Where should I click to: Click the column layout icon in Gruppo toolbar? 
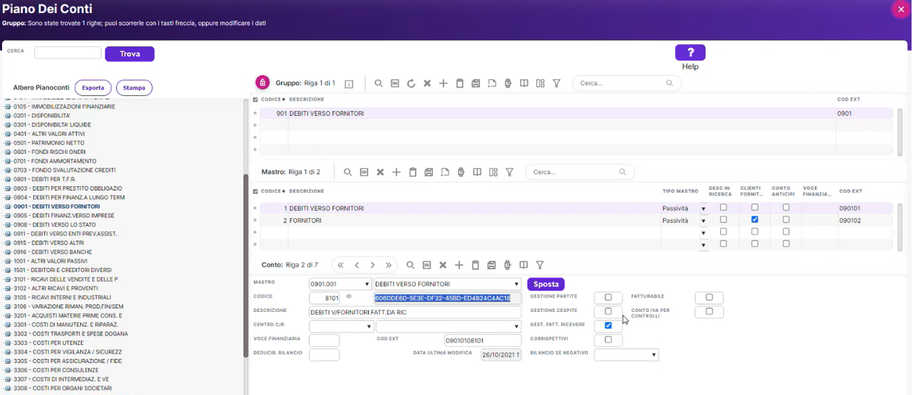540,84
